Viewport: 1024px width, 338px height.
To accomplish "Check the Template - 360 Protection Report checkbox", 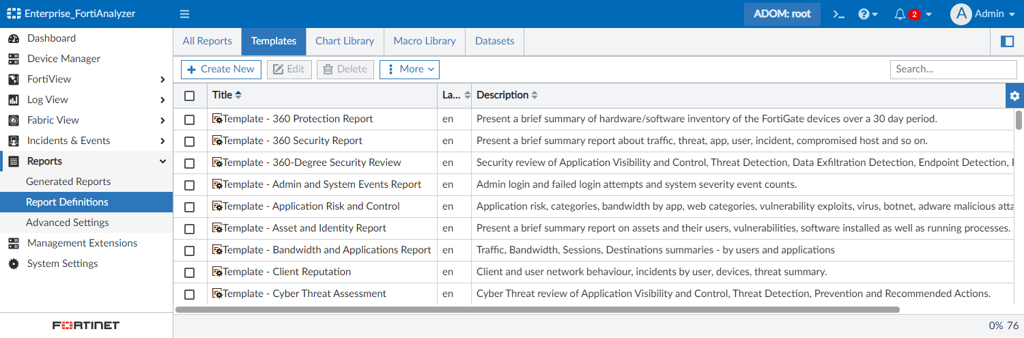I will (x=190, y=119).
